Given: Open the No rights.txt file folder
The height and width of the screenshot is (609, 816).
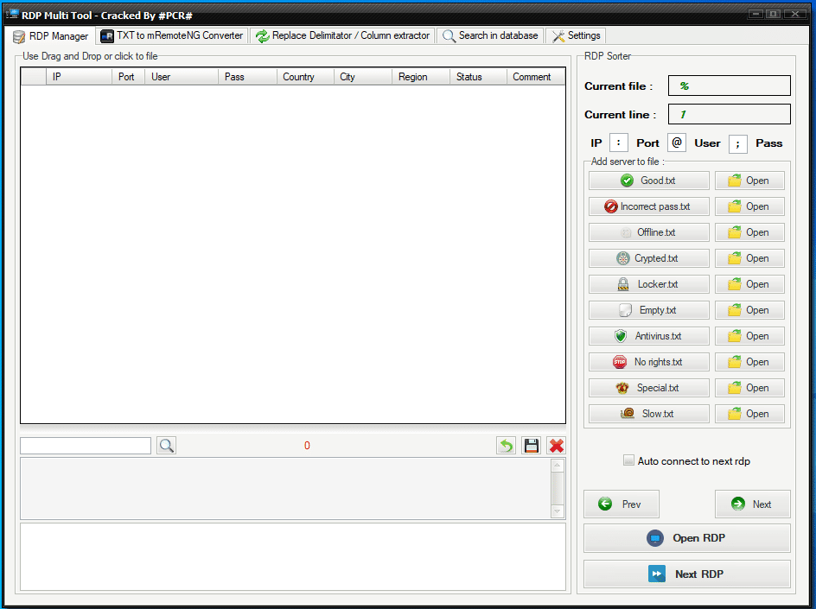Looking at the screenshot, I should pyautogui.click(x=749, y=362).
